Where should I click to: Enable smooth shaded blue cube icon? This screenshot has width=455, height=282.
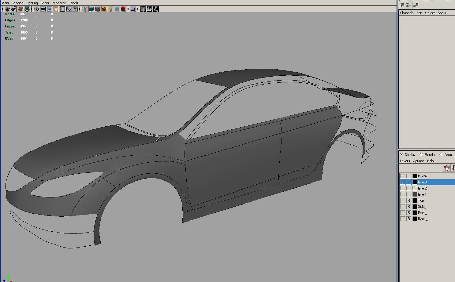[x=91, y=9]
